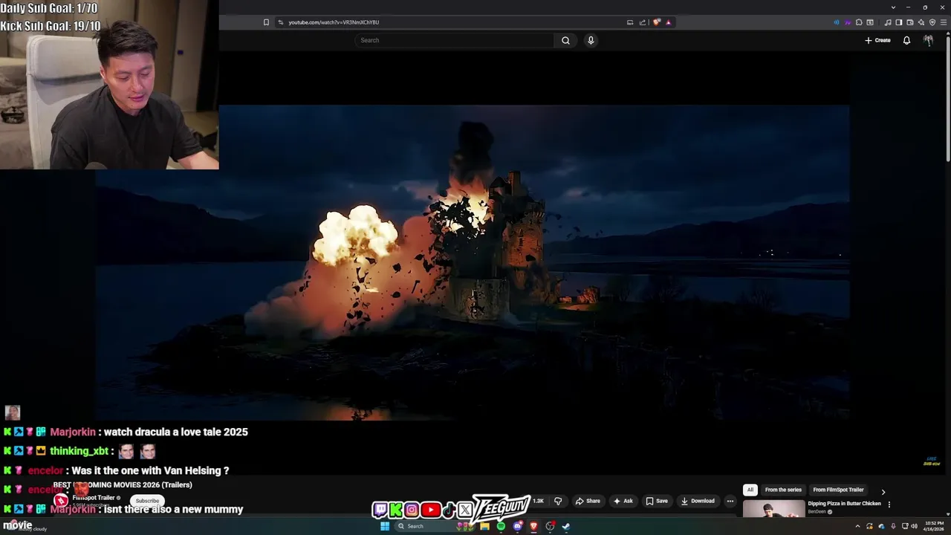The height and width of the screenshot is (535, 951).
Task: Click the Brave VPN shield icon
Action: [932, 22]
